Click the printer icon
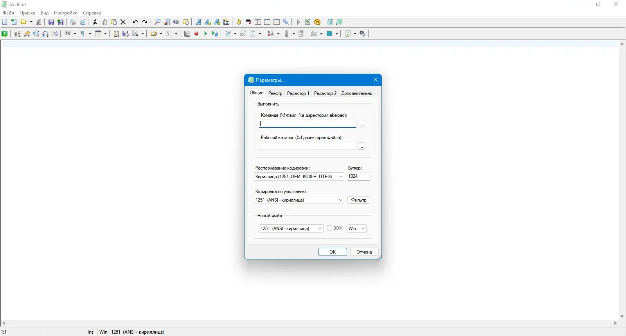The height and width of the screenshot is (336, 626). pos(73,22)
